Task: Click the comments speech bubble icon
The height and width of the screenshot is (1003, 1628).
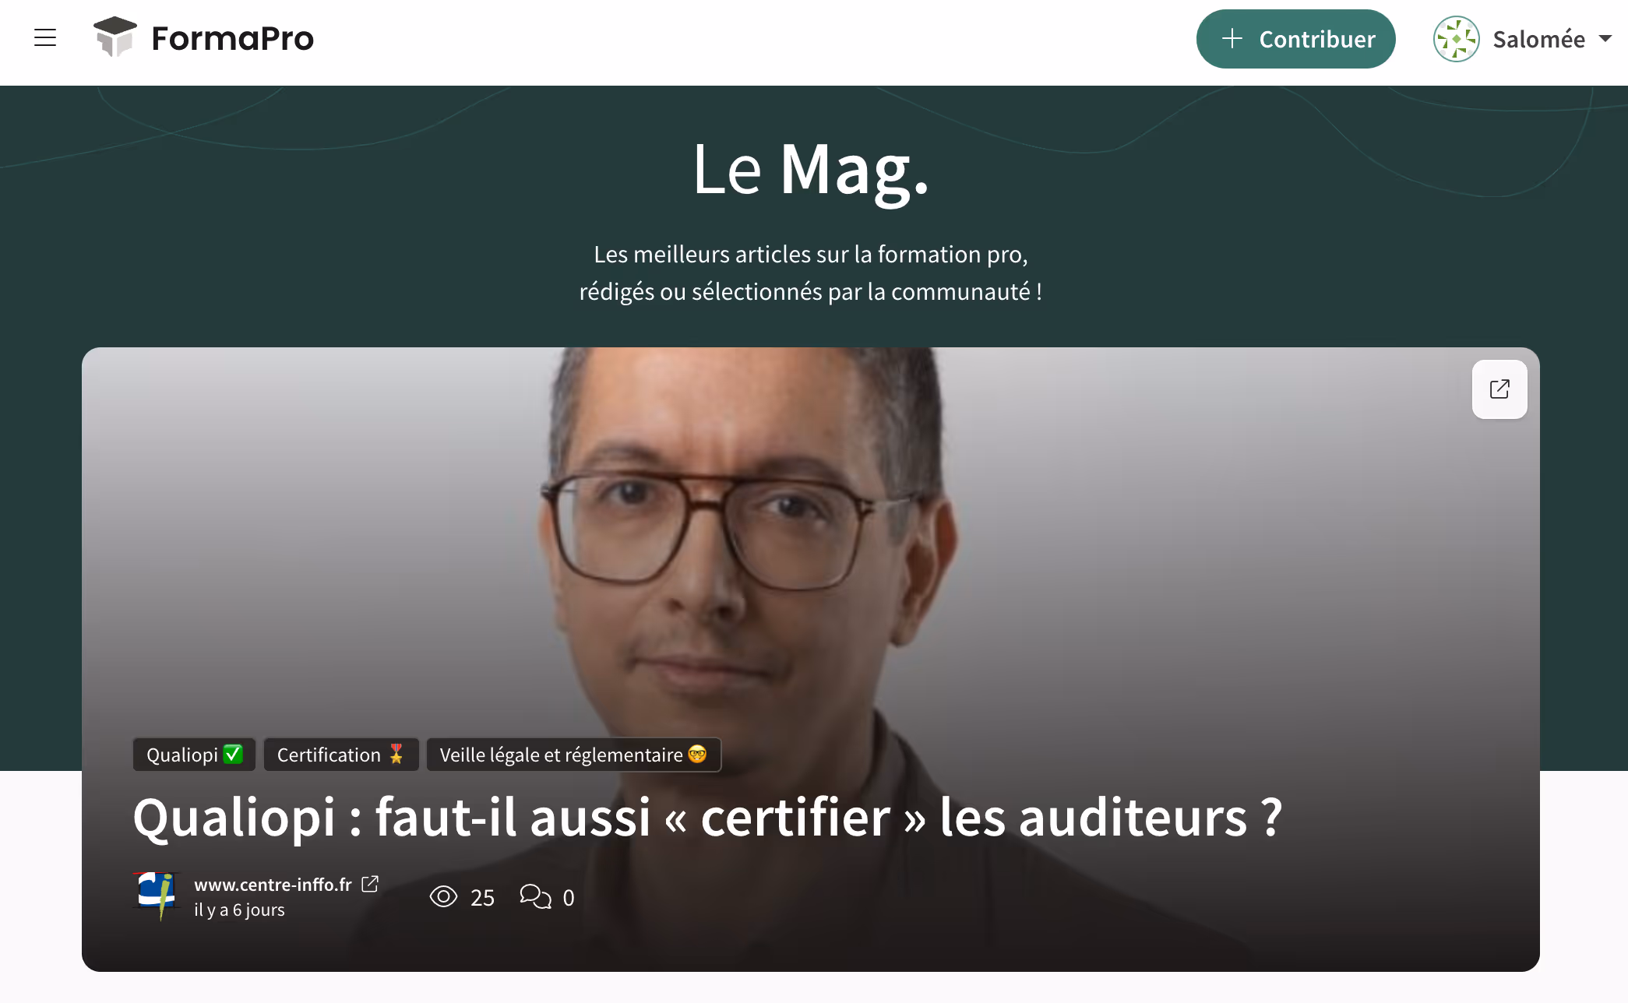Action: (535, 897)
